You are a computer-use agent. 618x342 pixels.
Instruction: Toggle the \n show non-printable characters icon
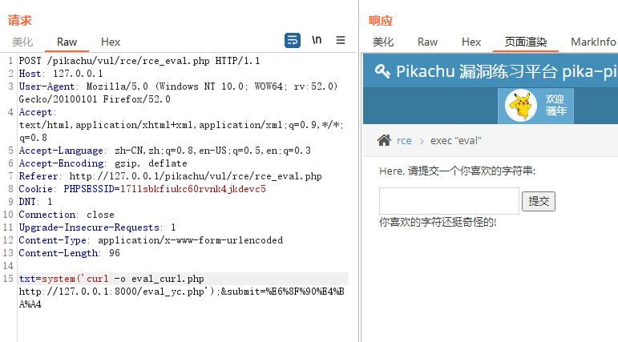[317, 40]
